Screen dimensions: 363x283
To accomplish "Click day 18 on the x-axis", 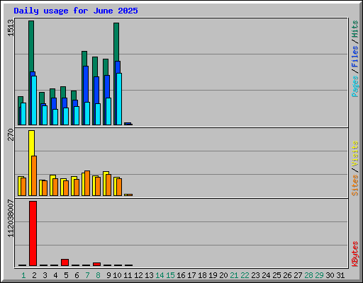I will click(x=202, y=275).
